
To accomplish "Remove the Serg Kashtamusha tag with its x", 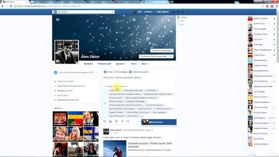I will [125, 116].
